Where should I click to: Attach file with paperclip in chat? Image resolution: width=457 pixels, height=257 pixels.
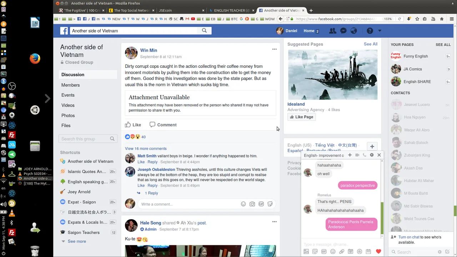point(342,252)
